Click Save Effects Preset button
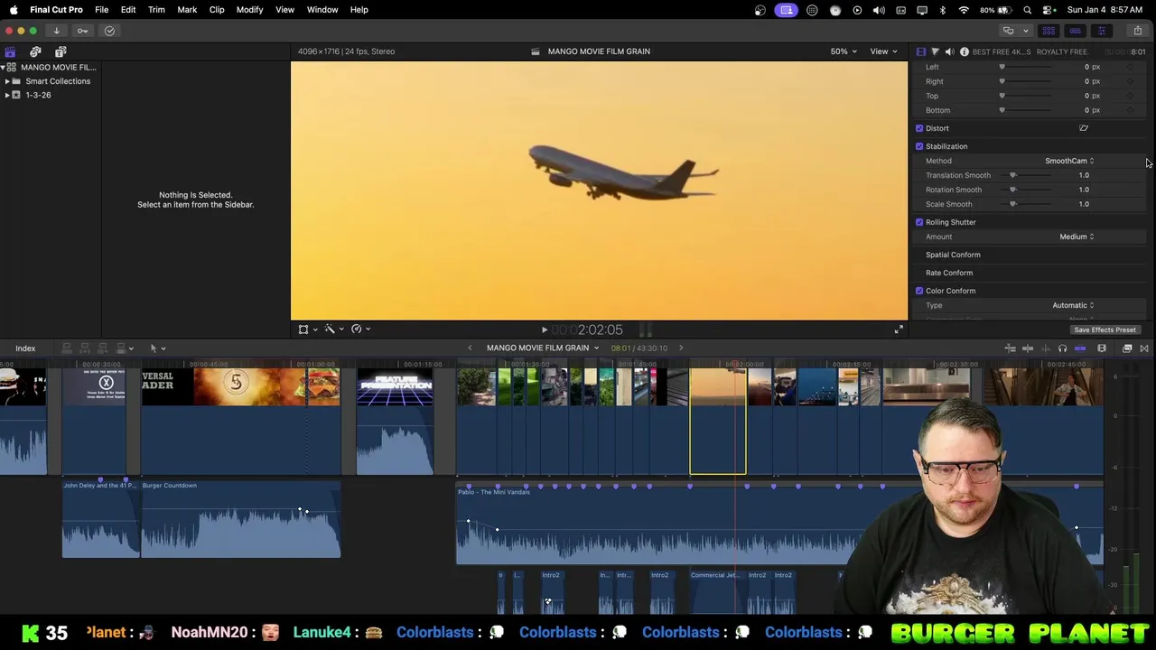 [x=1105, y=330]
